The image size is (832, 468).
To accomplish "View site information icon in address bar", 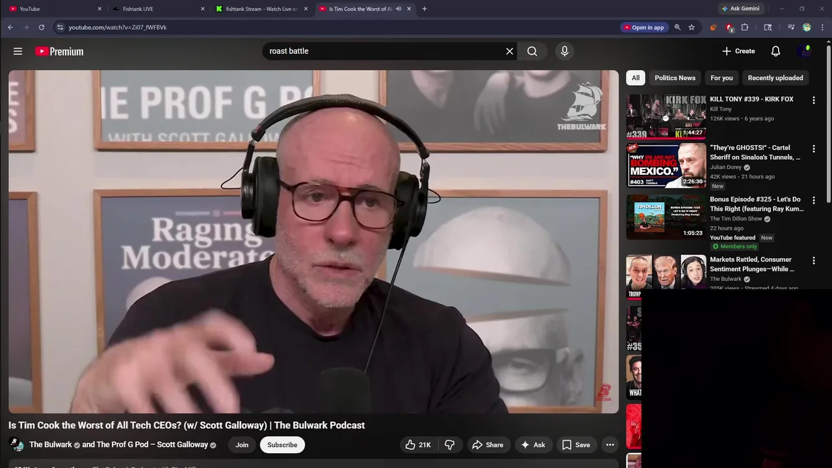I will click(60, 27).
